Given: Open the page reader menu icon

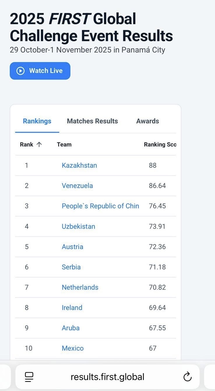Looking at the screenshot, I should 29,377.
